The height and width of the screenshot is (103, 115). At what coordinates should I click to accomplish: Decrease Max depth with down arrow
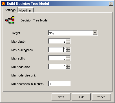[68, 42]
